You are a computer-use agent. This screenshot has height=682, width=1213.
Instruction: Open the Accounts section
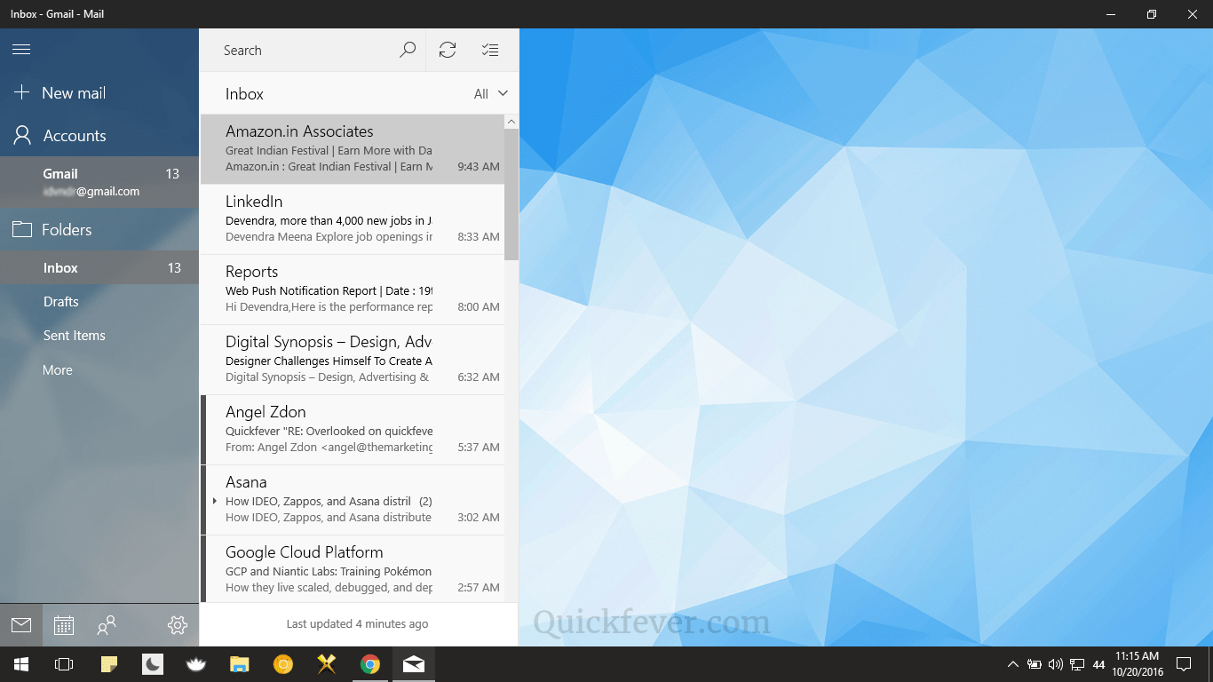[x=99, y=136]
